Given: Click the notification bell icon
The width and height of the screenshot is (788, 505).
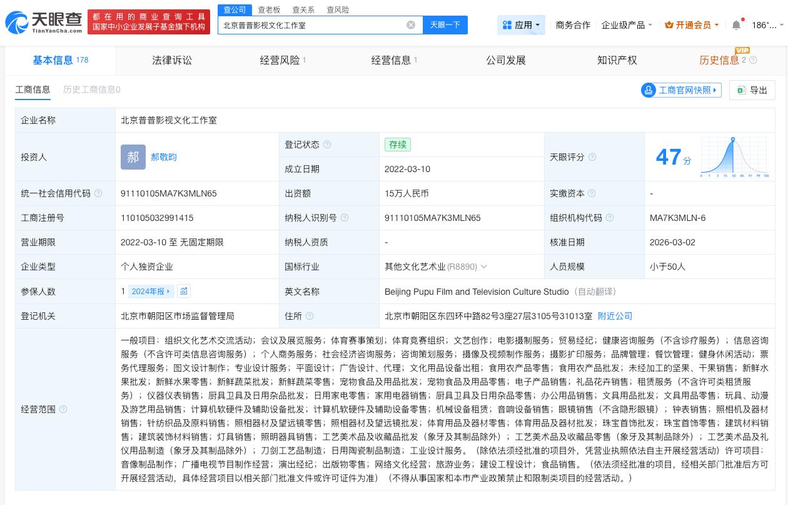Looking at the screenshot, I should [x=736, y=24].
